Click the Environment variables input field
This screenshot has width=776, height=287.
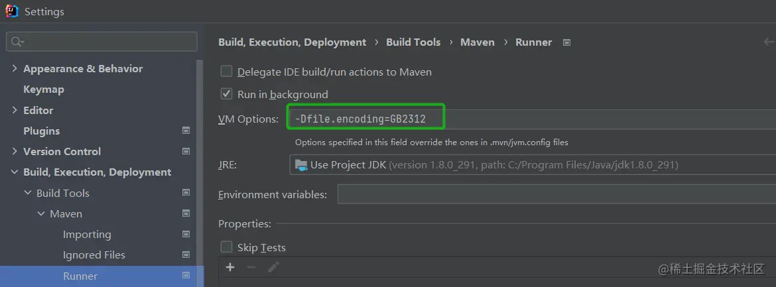(x=556, y=194)
